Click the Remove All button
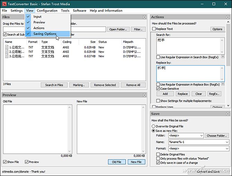The width and height of the screenshot is (232, 176). pos(133,85)
